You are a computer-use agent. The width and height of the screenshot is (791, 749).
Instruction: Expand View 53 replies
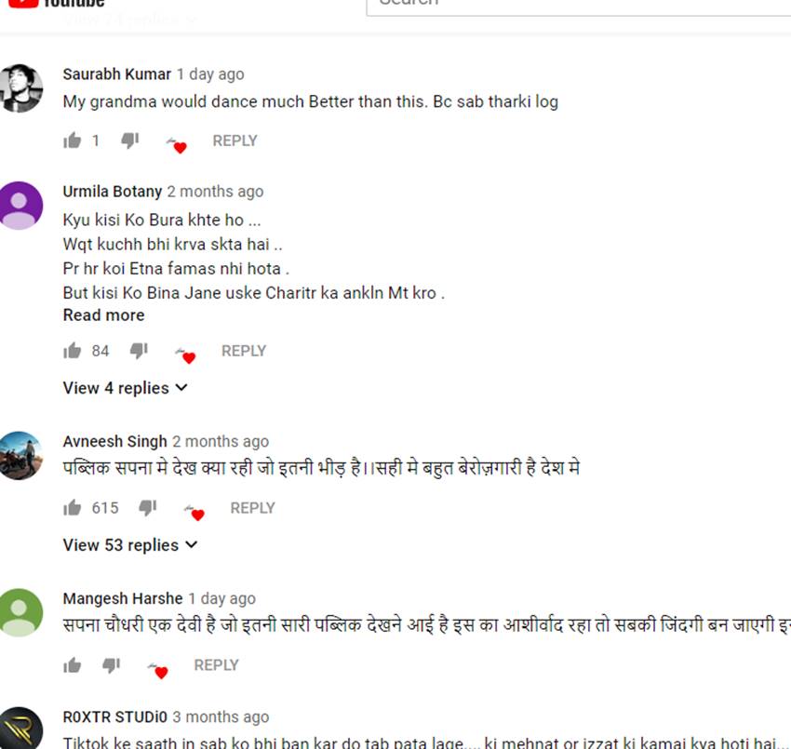pos(130,544)
